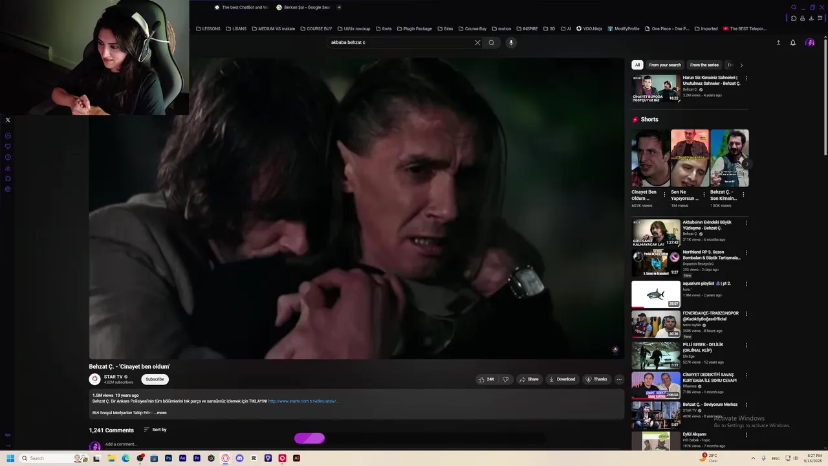
Task: Open Photoshop from the taskbar
Action: coord(168,458)
